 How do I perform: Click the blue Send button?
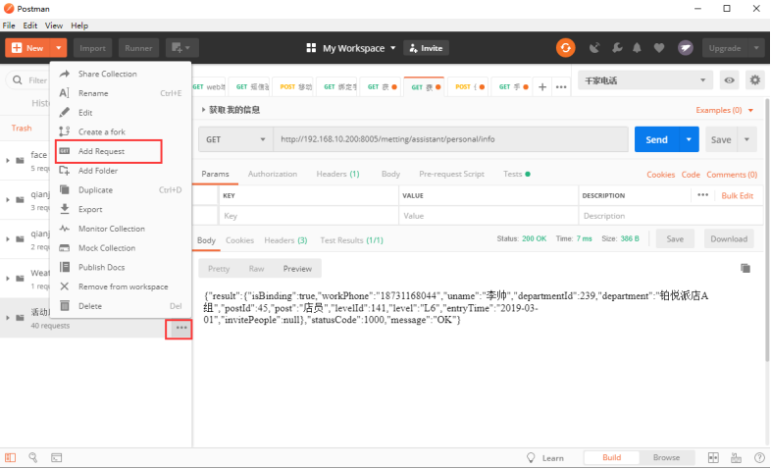[656, 139]
